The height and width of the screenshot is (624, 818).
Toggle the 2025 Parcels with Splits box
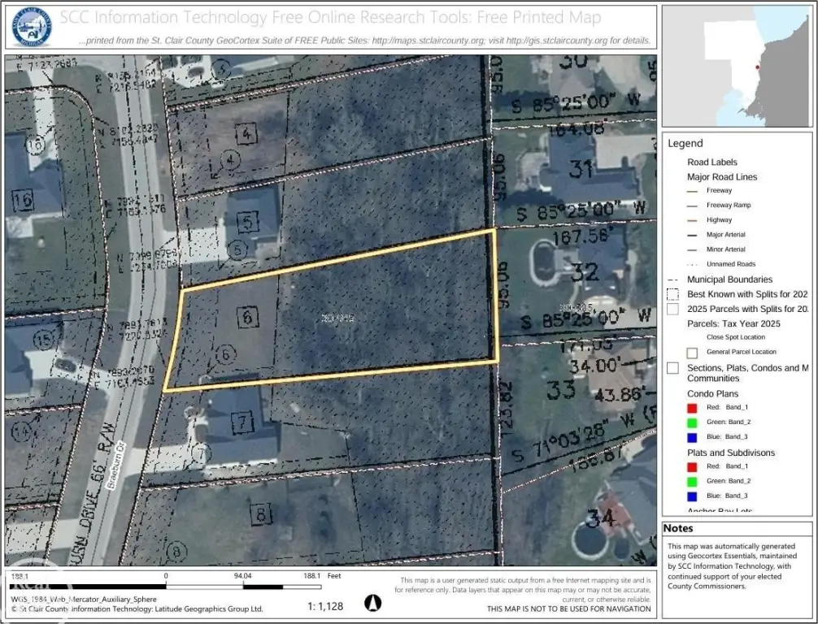672,309
